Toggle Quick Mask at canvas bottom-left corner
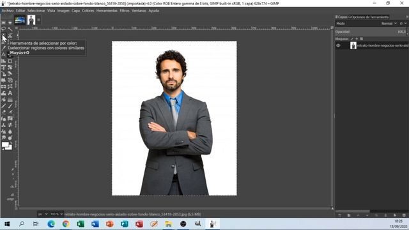 (x=17, y=208)
